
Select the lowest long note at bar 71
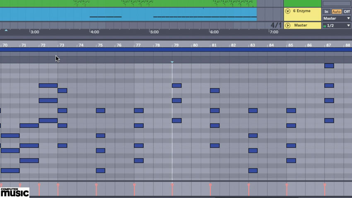click(29, 160)
